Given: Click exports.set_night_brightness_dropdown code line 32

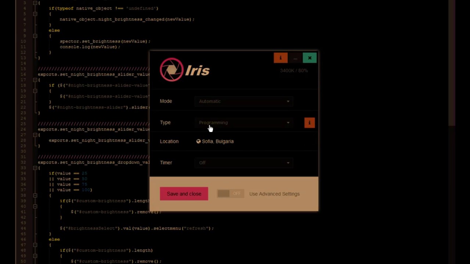Looking at the screenshot, I should click(x=94, y=162).
